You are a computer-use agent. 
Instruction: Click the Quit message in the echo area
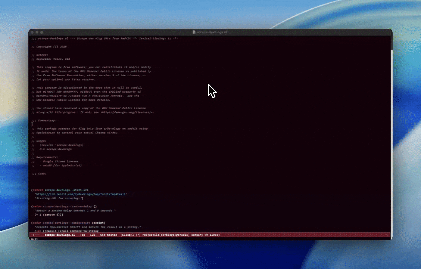pyautogui.click(x=34, y=239)
